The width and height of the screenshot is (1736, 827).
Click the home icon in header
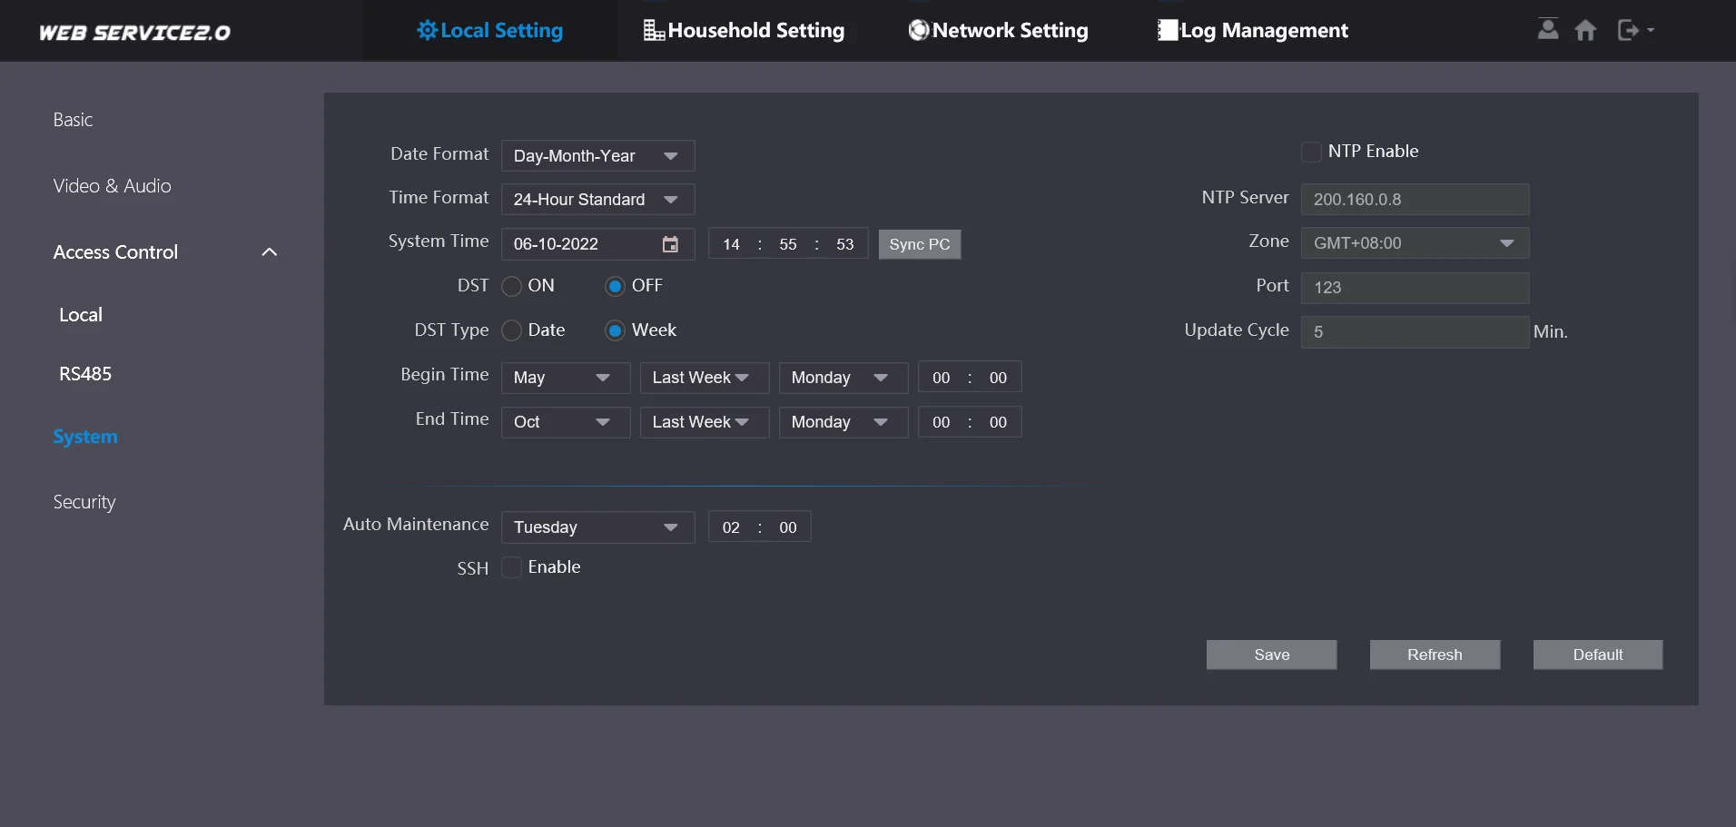point(1585,31)
